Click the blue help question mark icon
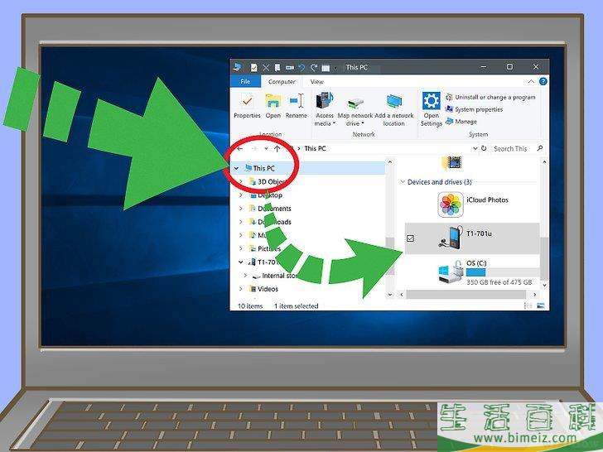 (542, 83)
